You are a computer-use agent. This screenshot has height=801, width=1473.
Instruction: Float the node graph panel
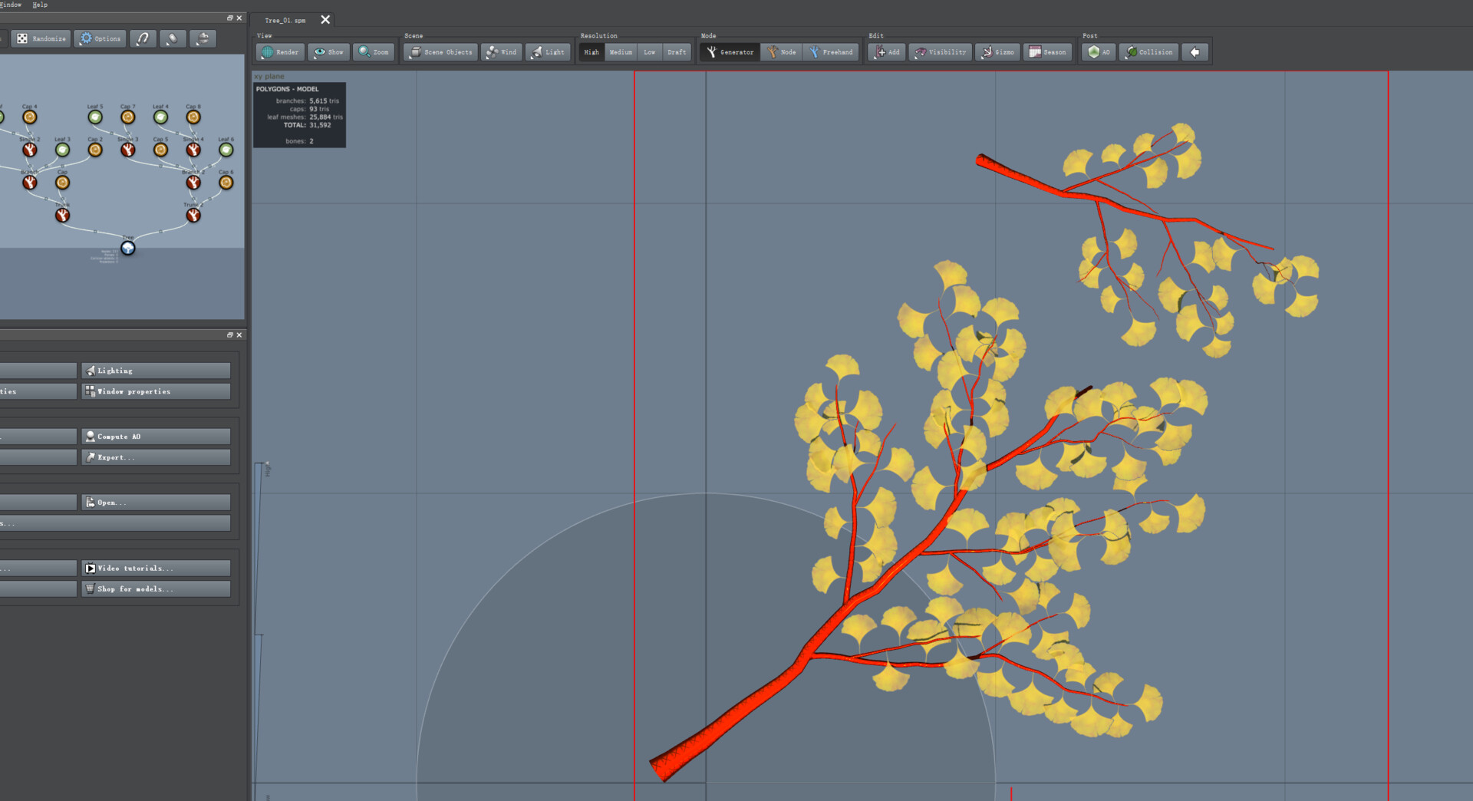pos(229,18)
